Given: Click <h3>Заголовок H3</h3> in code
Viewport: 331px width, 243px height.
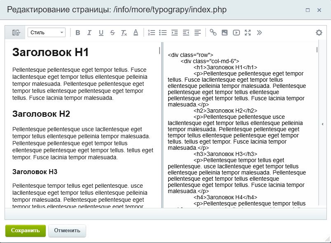Looking at the screenshot, I should coord(225,154).
